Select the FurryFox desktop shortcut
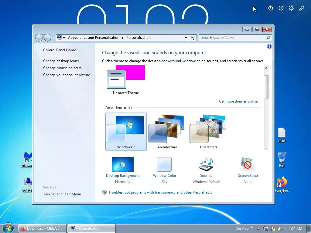Screen dimensions: 311x233 pos(282,184)
